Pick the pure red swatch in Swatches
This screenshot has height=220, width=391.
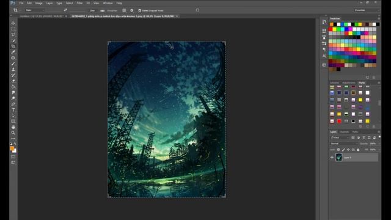point(331,29)
